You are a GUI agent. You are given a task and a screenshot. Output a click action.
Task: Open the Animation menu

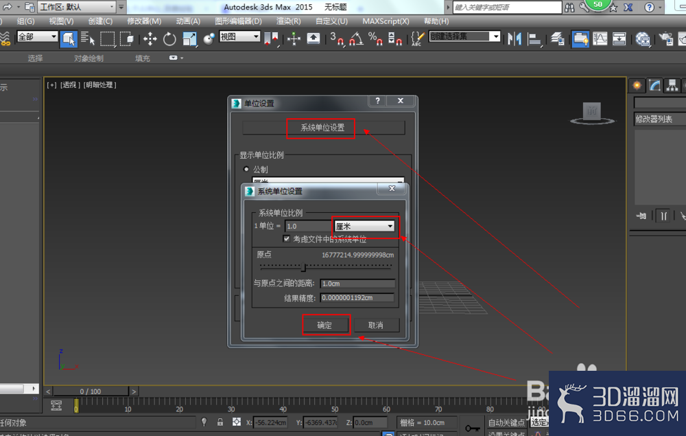pos(188,21)
